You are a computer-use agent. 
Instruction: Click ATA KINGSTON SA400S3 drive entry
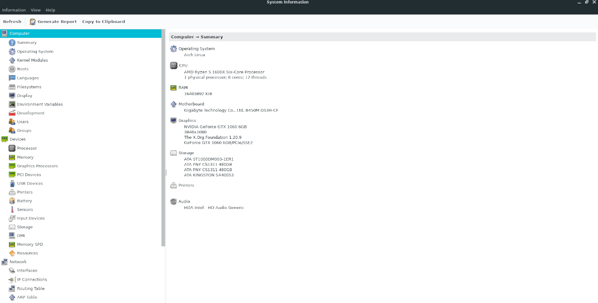(209, 175)
